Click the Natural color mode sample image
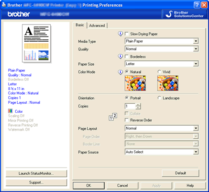 [x=135, y=83]
